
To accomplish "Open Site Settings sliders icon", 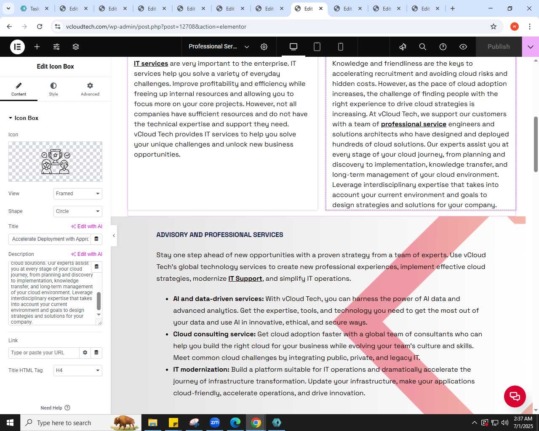I will click(x=56, y=47).
